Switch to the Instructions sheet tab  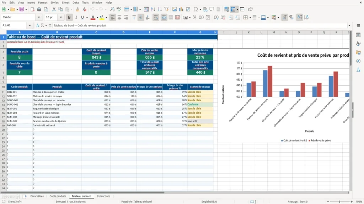point(103,196)
